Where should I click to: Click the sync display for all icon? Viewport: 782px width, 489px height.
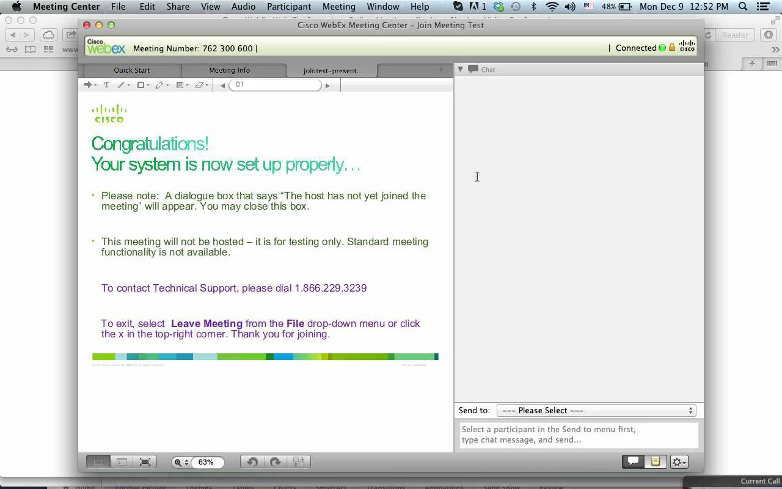[x=299, y=462]
